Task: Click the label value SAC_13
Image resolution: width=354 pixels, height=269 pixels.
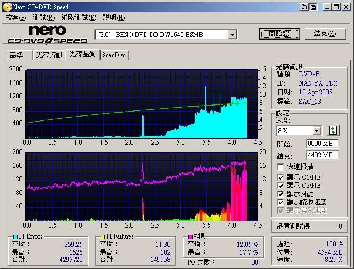Action: coord(310,102)
